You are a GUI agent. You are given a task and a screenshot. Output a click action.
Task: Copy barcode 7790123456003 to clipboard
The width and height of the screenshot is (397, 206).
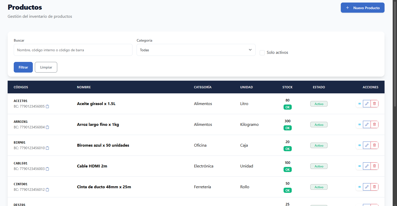47,169
